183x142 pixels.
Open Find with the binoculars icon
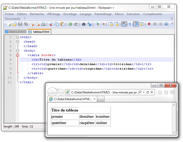[x=84, y=24]
